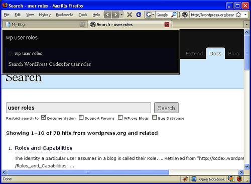This screenshot has width=251, height=184.
Task: Open the Edit menu
Action: [x=18, y=15]
